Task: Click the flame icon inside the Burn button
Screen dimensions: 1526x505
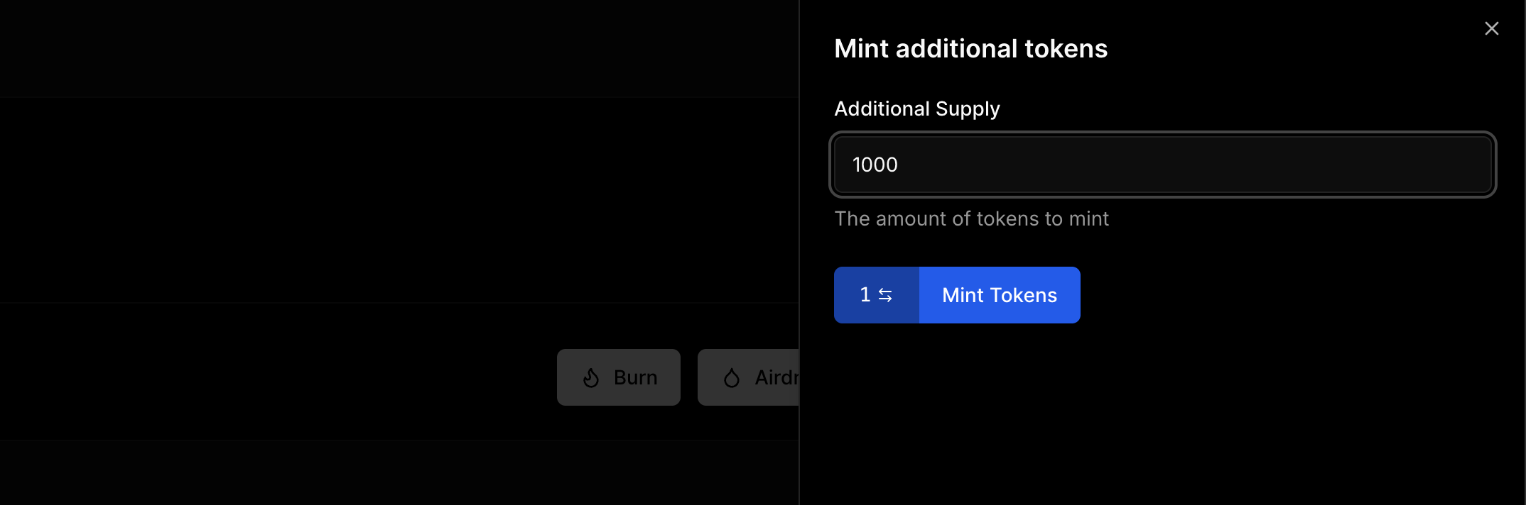Action: (x=592, y=377)
